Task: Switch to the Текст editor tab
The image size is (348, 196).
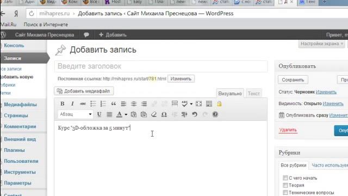Action: click(254, 94)
